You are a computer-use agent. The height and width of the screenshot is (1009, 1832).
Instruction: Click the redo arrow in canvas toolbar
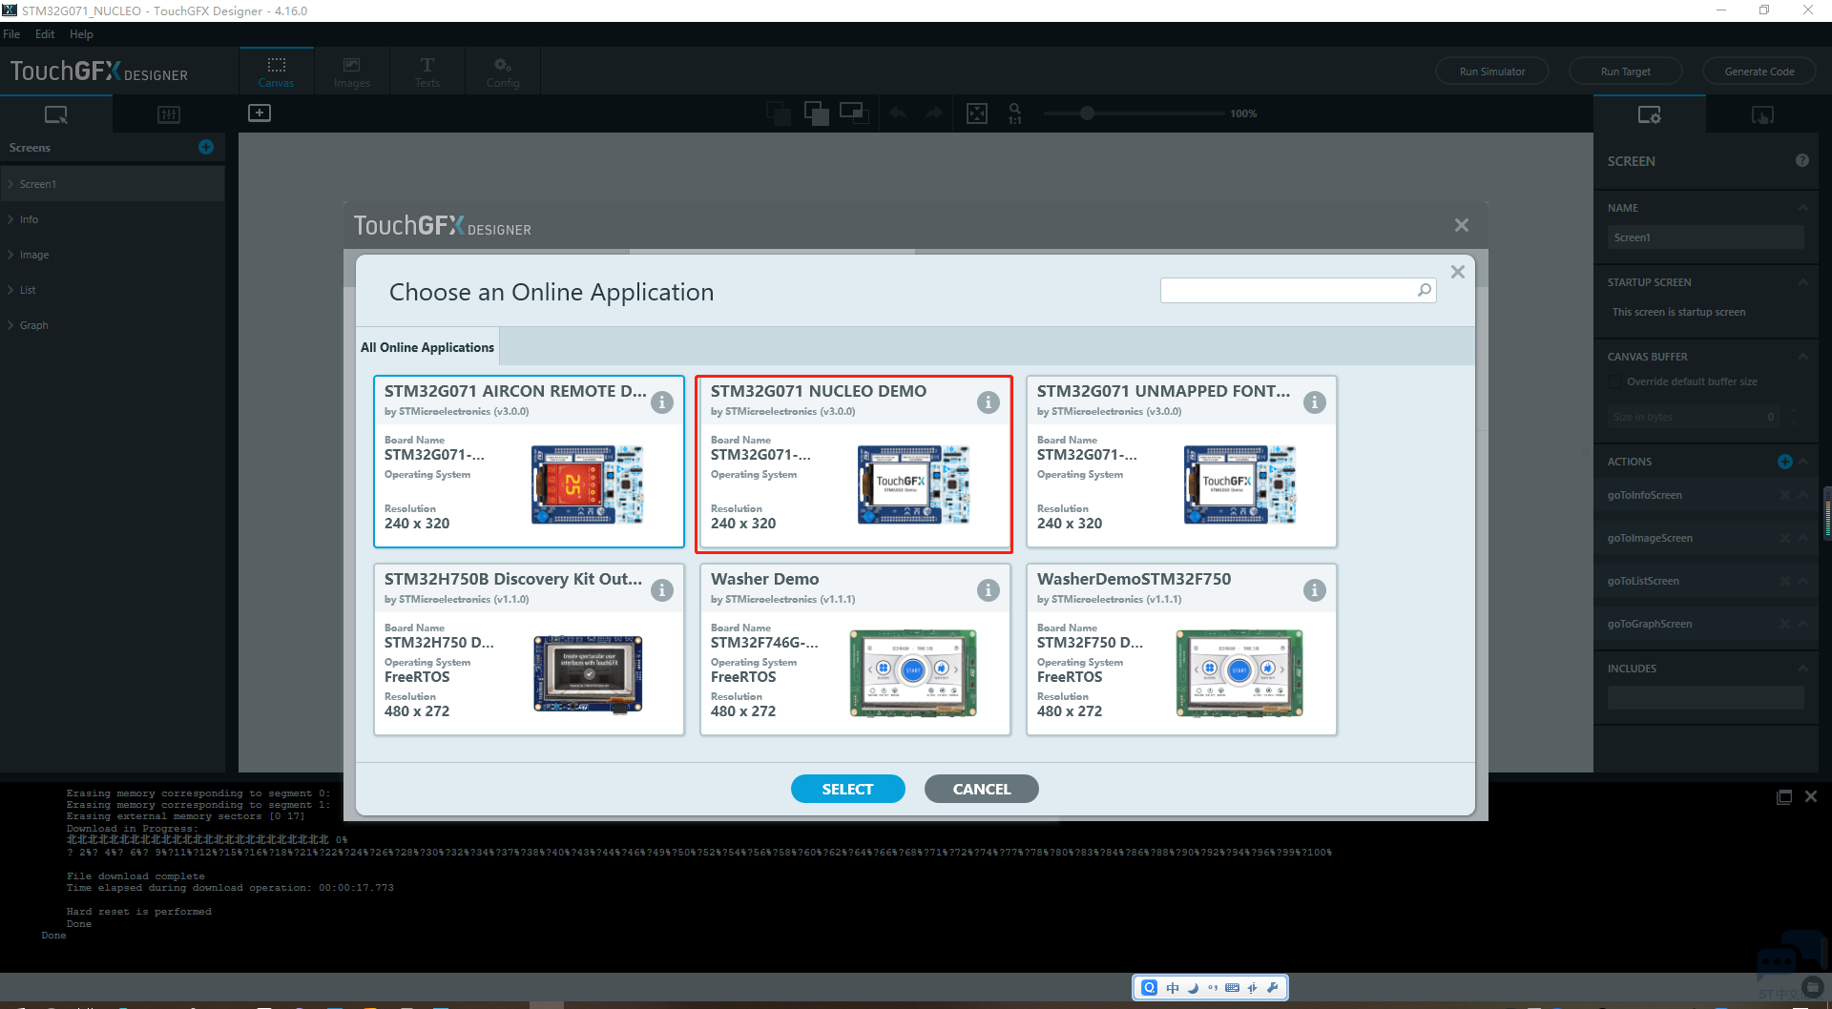point(934,113)
